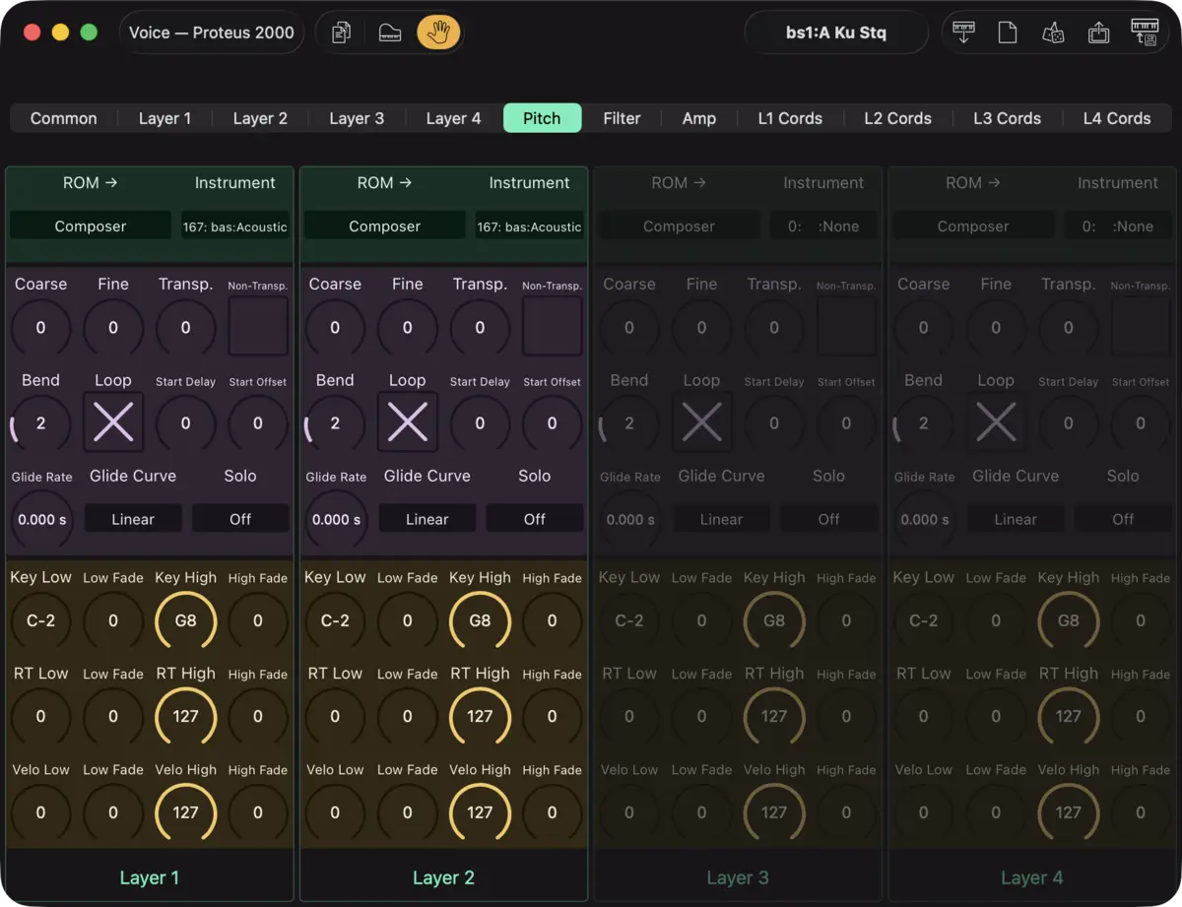Click the copy documents icon in toolbar
Image resolution: width=1182 pixels, height=907 pixels.
click(341, 32)
